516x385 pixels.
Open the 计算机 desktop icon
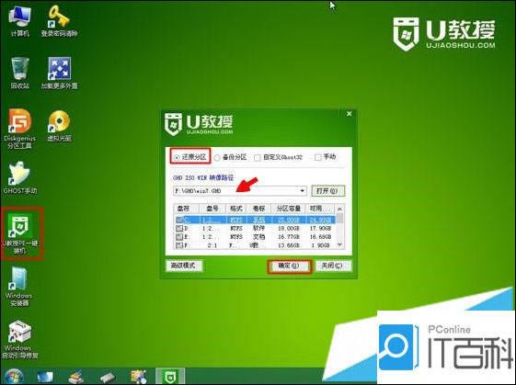point(19,21)
